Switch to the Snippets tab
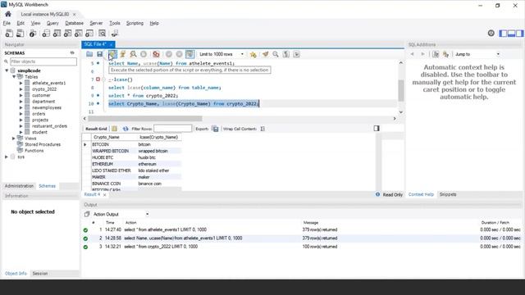 point(448,194)
